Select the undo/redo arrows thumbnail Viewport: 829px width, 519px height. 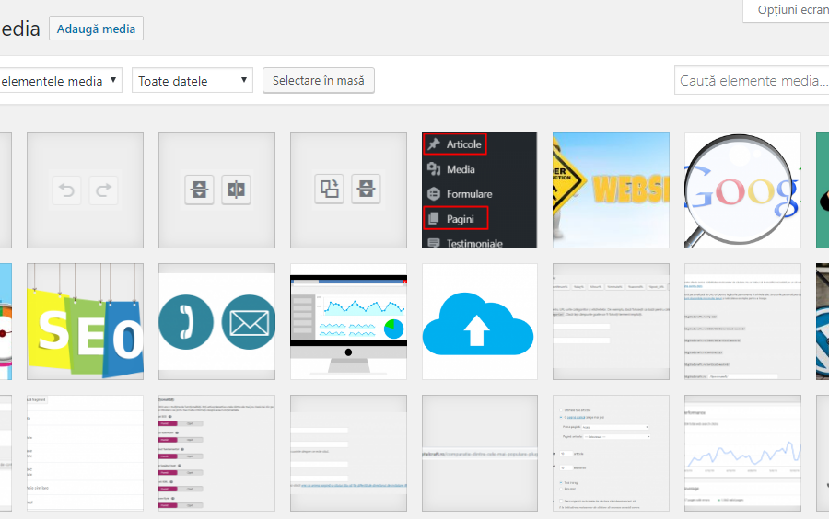[85, 190]
